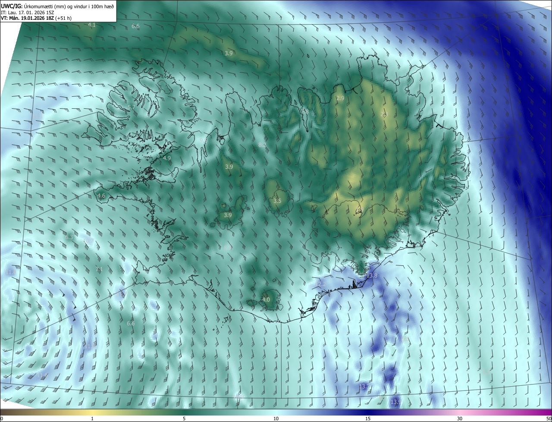Click the 3.5 value inside the glacier outline

tap(277, 201)
